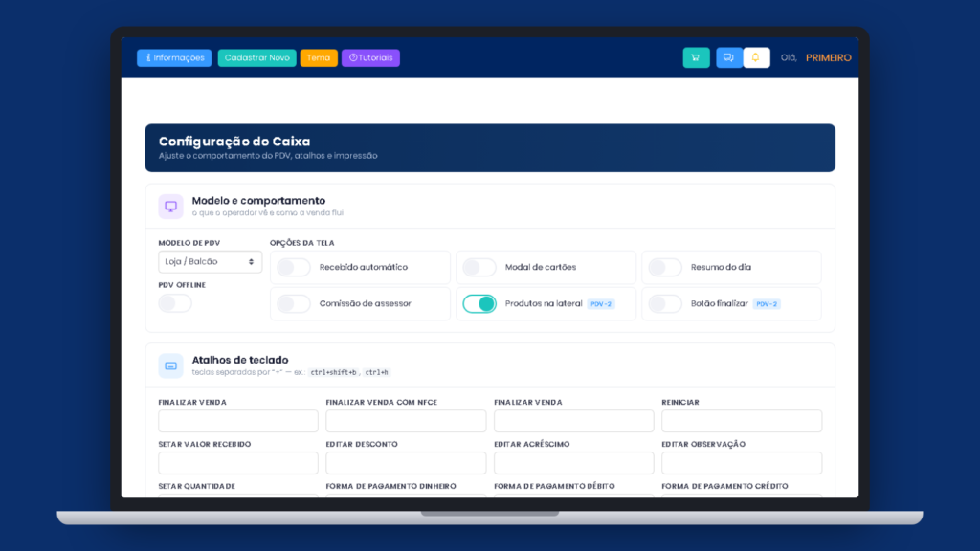Toggle the PDV Offline switch

click(175, 303)
